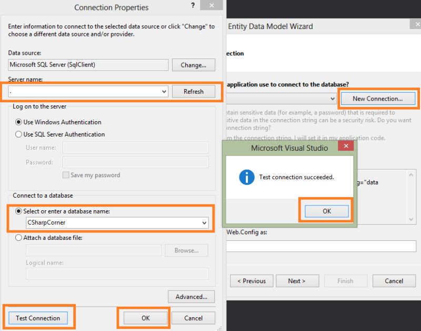421x331 pixels.
Task: Click Test Connection
Action: pyautogui.click(x=37, y=318)
